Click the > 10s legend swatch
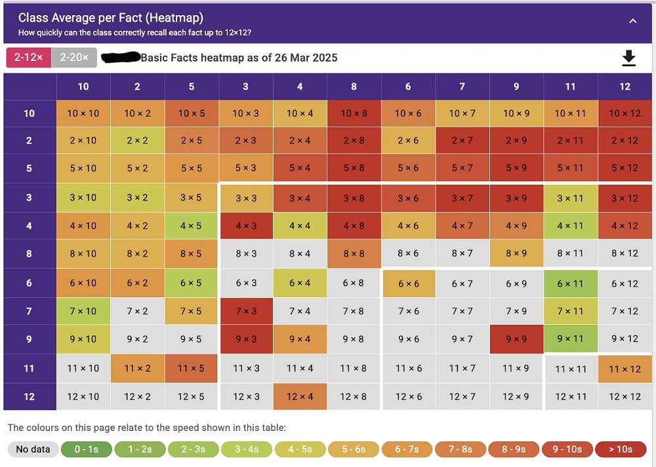Viewport: 656px width, 467px height. pyautogui.click(x=620, y=449)
